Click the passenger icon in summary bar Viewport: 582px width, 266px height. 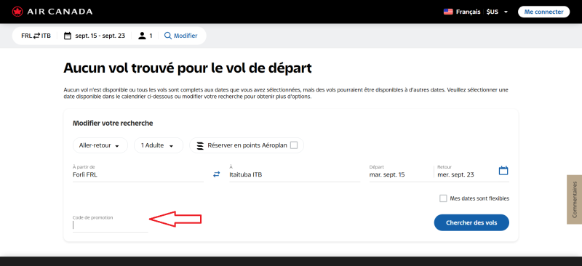(142, 36)
